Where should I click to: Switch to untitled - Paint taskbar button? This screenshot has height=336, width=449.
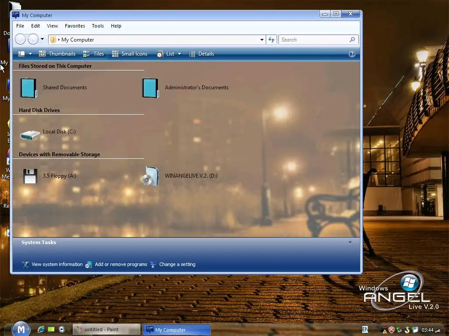coord(106,329)
